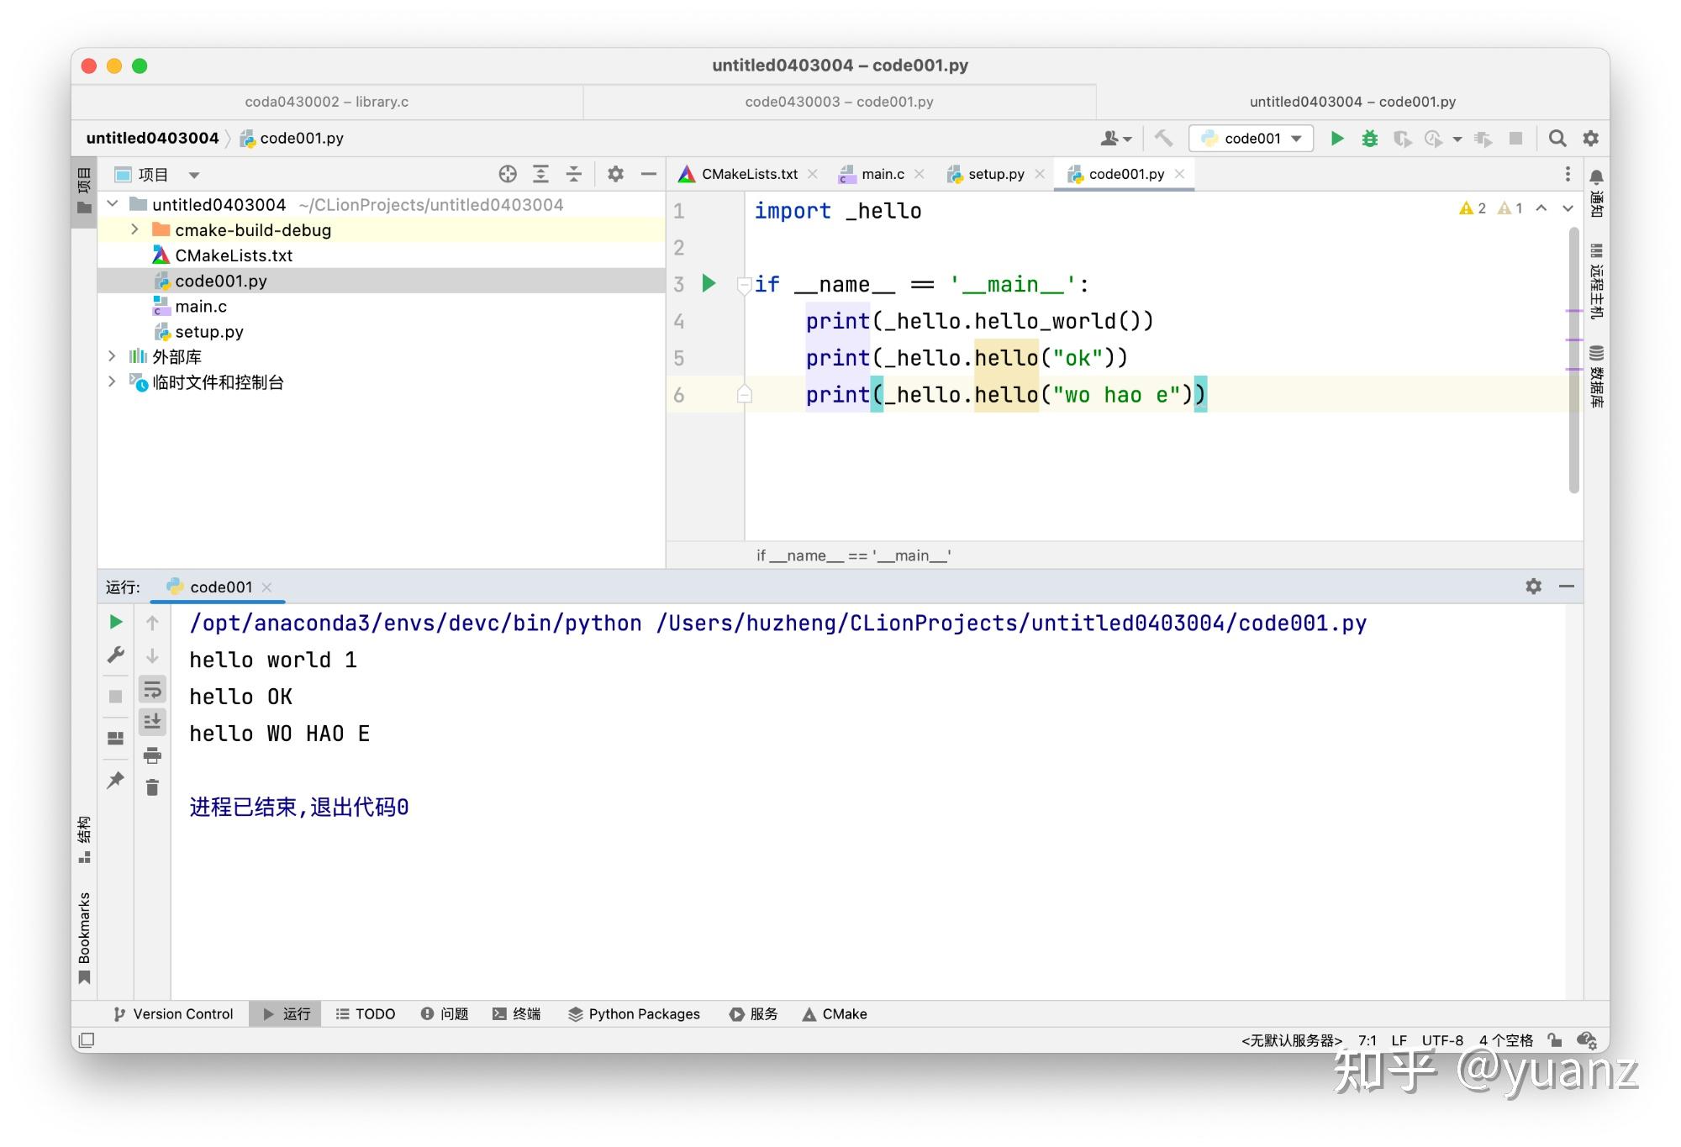The height and width of the screenshot is (1147, 1681).
Task: Open Run panel settings gear
Action: (x=1533, y=587)
